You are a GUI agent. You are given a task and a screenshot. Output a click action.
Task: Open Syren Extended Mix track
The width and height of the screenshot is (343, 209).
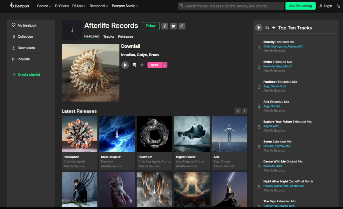pyautogui.click(x=277, y=141)
